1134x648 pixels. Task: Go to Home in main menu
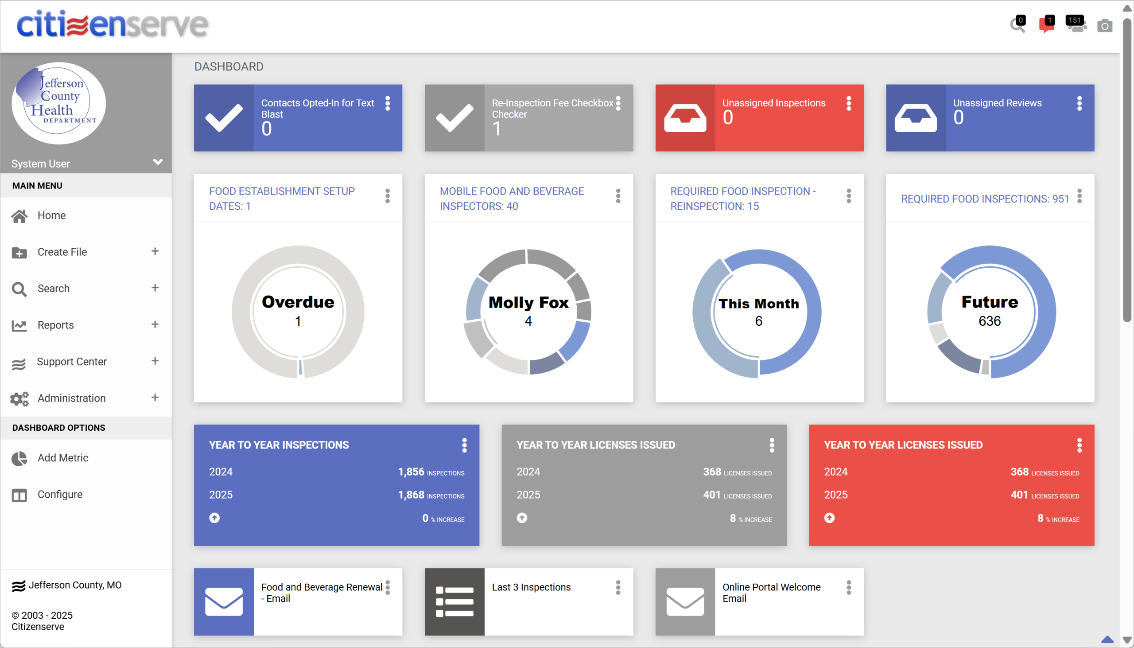pos(51,215)
